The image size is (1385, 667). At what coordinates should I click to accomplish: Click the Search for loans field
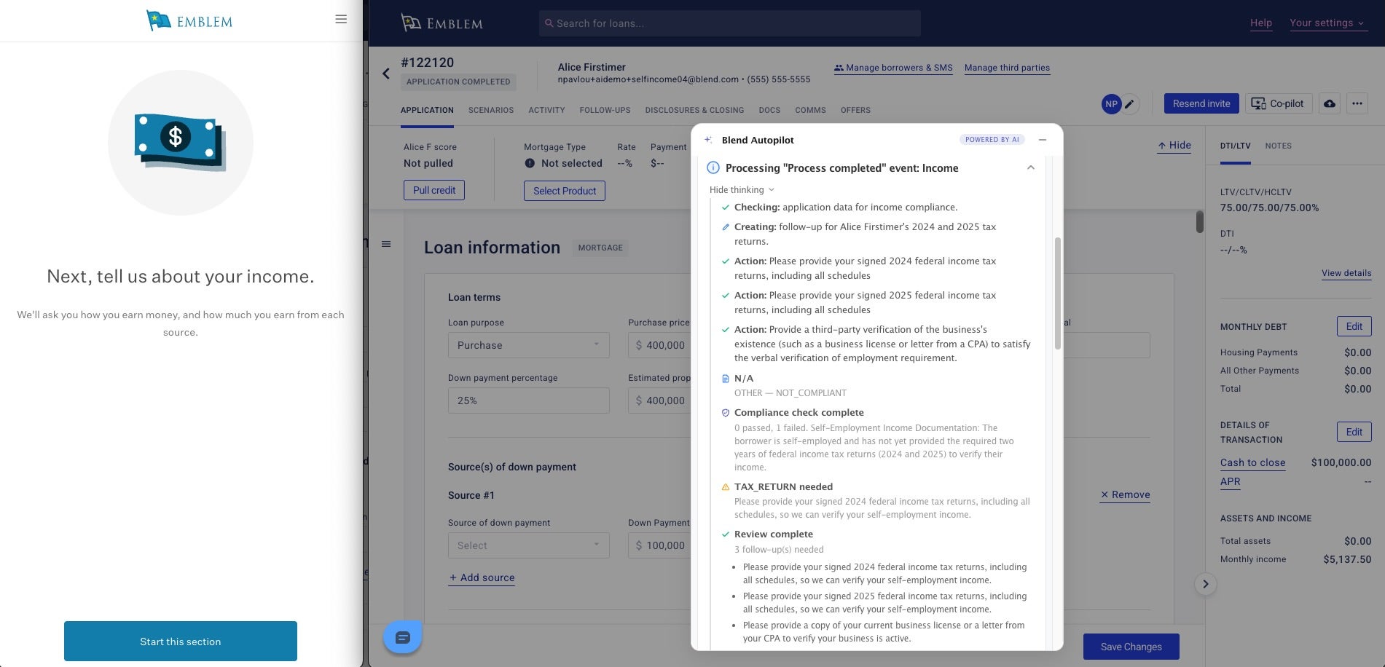[729, 23]
